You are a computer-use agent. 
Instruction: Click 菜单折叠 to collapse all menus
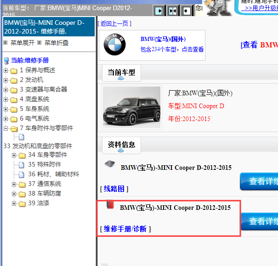coord(57,43)
